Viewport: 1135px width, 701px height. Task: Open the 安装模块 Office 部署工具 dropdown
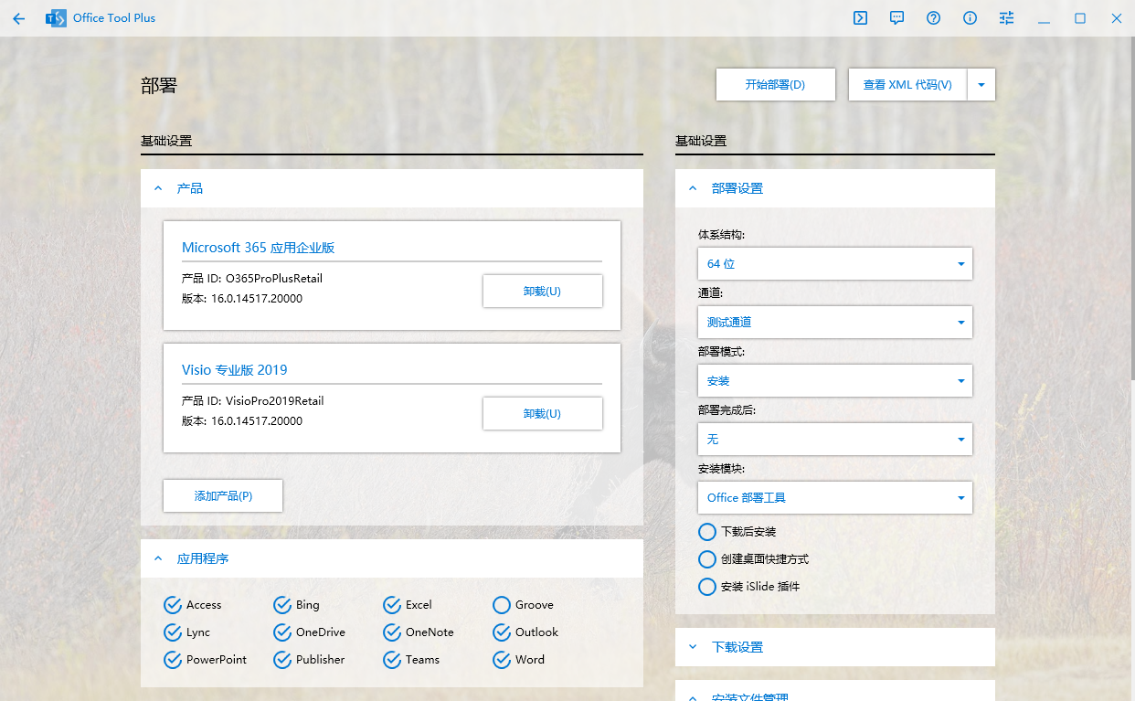click(834, 497)
